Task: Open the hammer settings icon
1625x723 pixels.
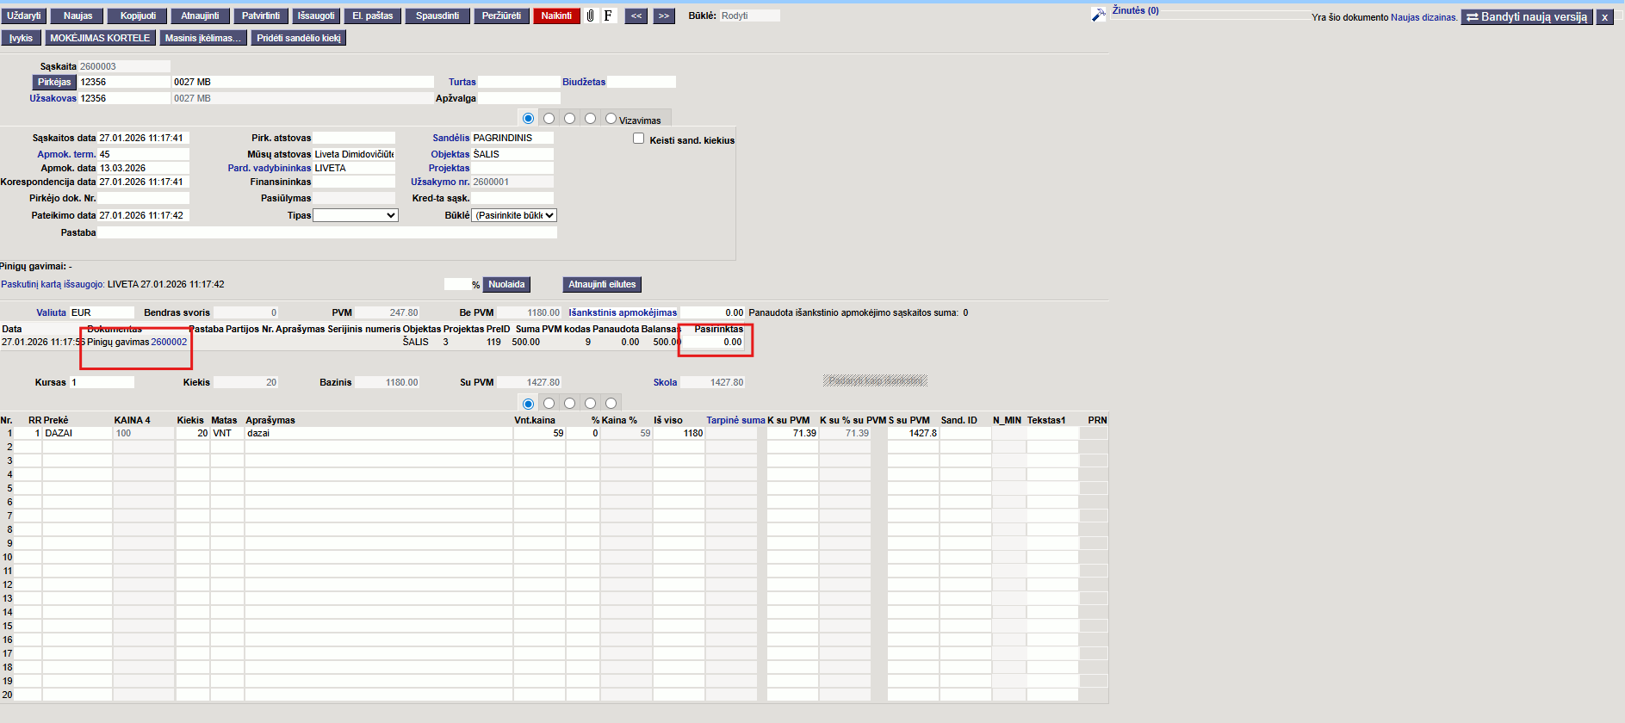Action: coord(1098,15)
